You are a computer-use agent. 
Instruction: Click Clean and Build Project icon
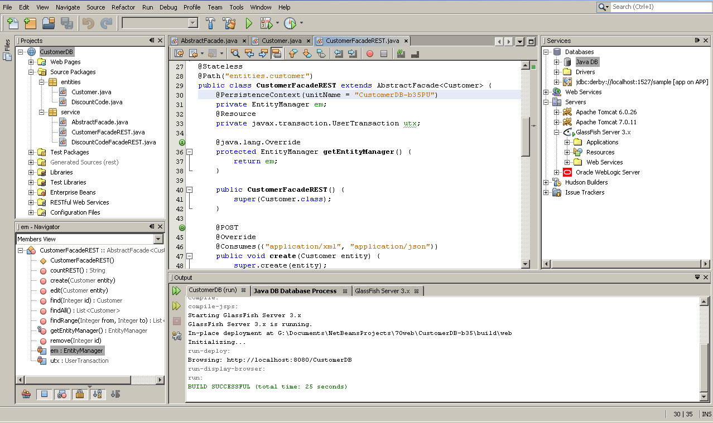229,23
